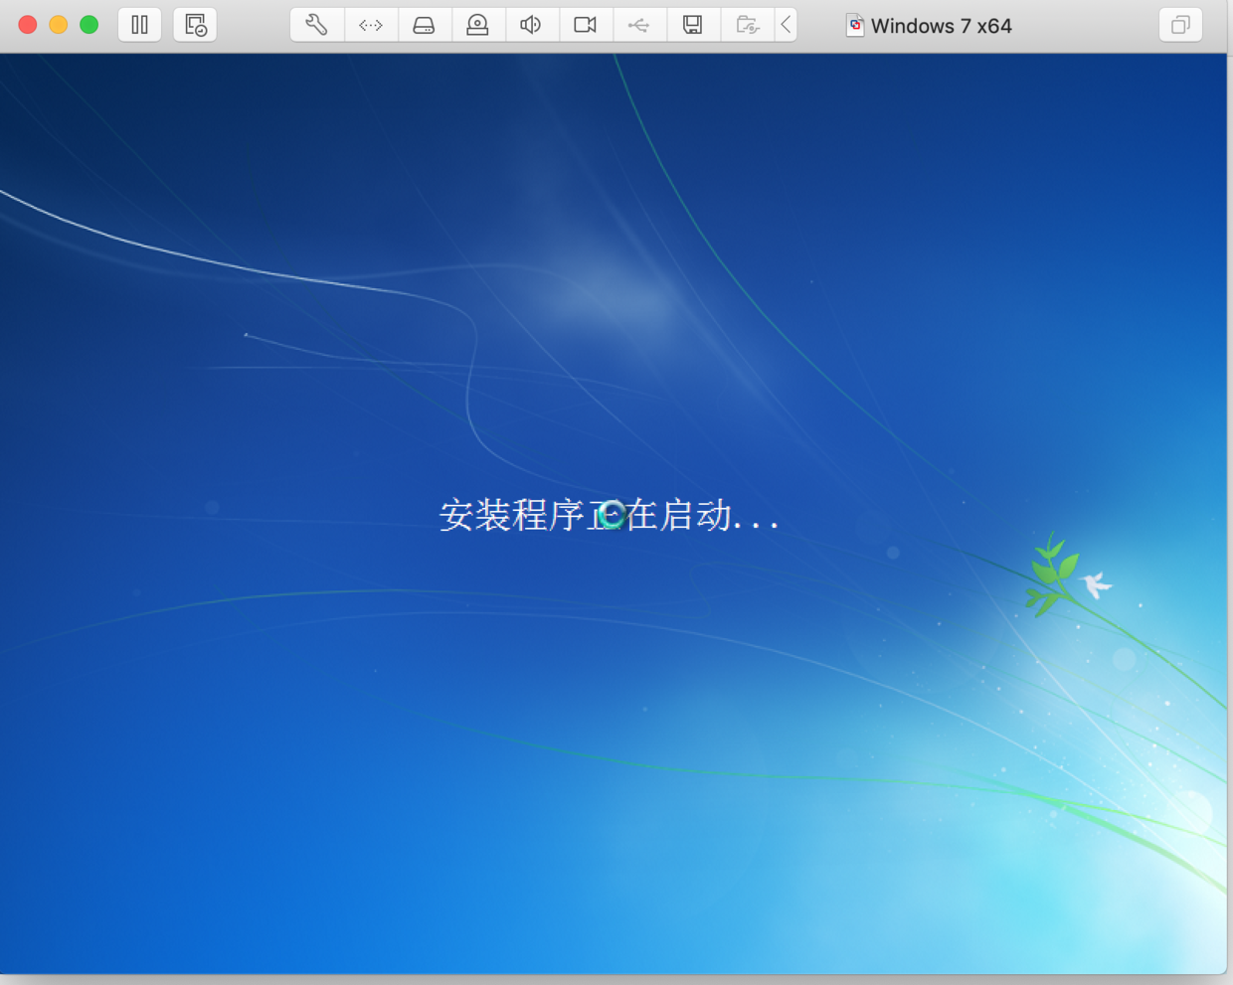This screenshot has height=985, width=1233.
Task: Select the optical disc drive icon
Action: point(478,25)
